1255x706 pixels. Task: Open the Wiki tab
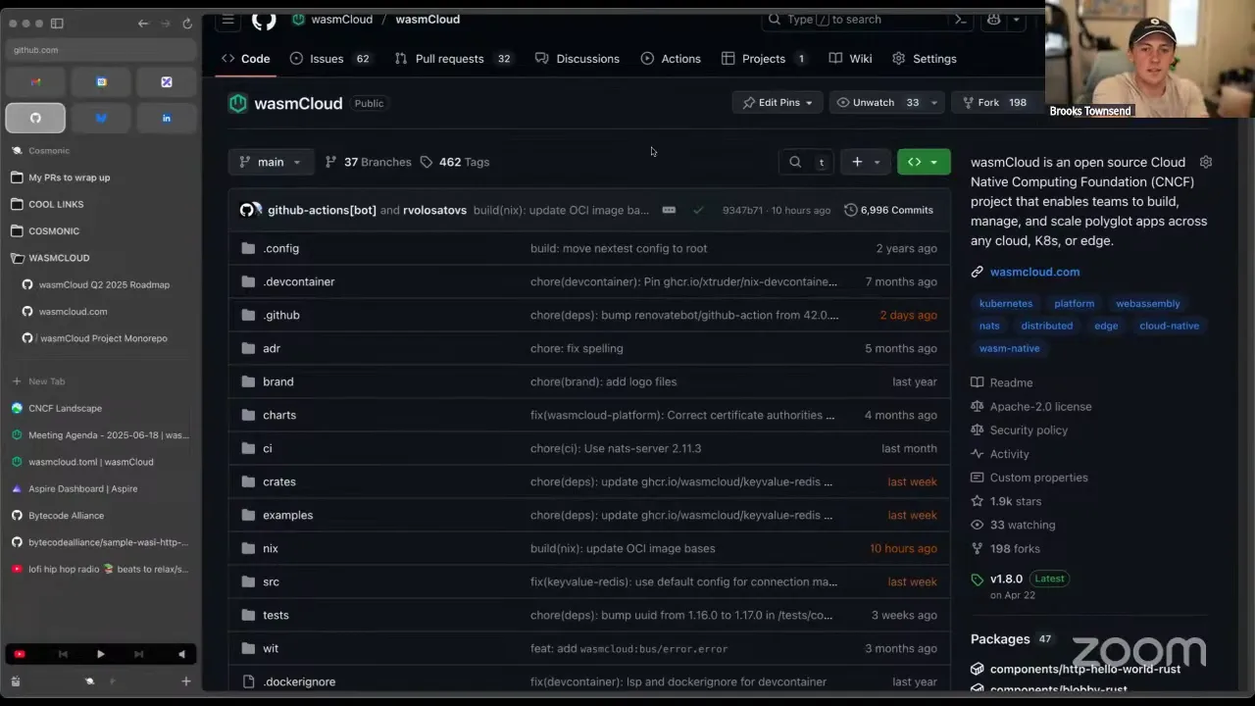[x=850, y=59]
